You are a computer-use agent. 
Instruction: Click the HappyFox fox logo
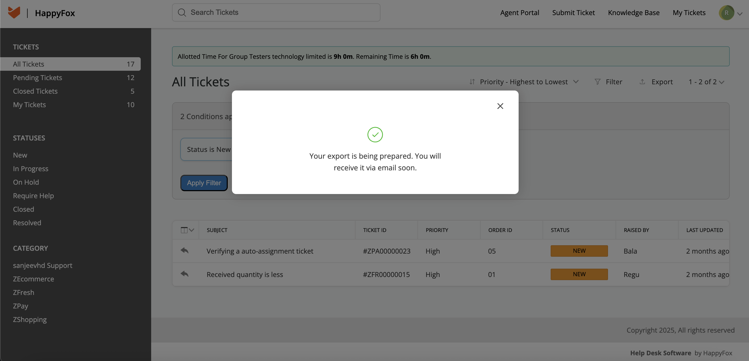[14, 13]
